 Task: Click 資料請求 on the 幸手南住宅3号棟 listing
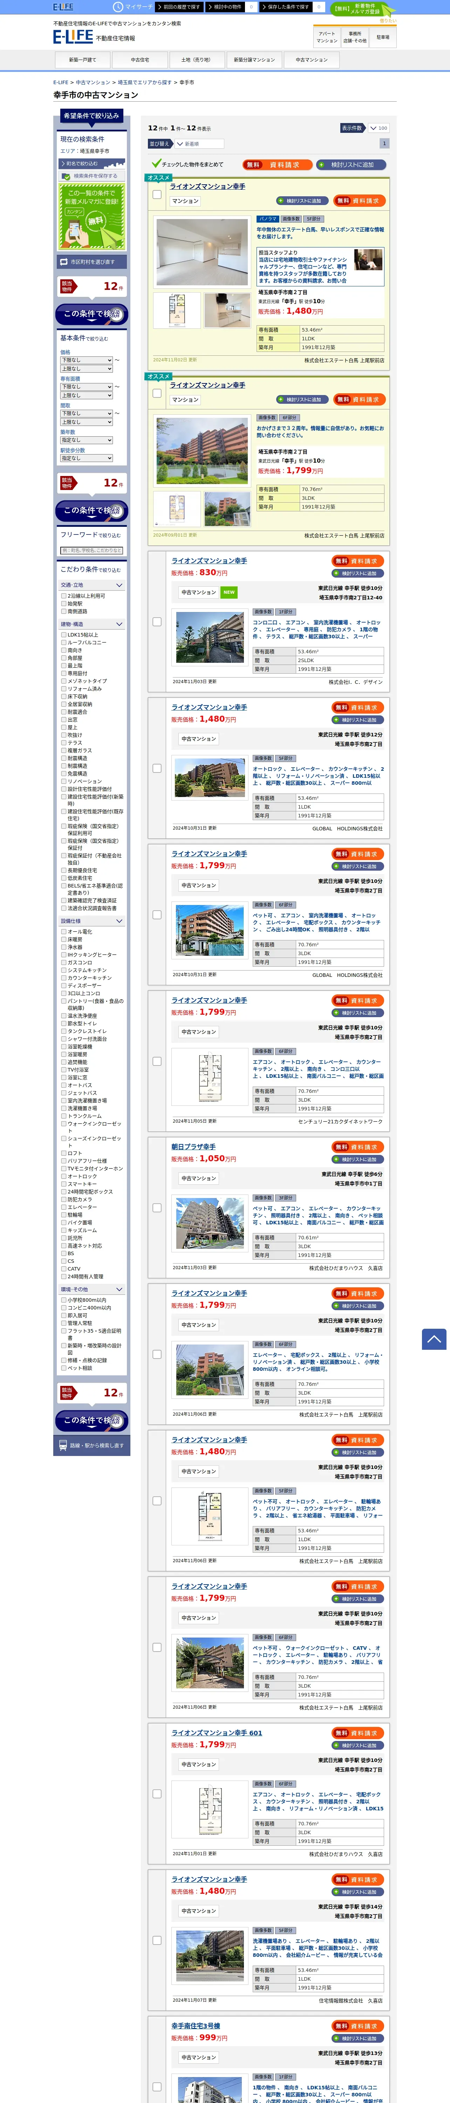tap(359, 2026)
